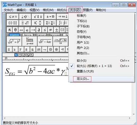Switch to the Matrices tab
This screenshot has width=137, height=125.
(x=55, y=35)
